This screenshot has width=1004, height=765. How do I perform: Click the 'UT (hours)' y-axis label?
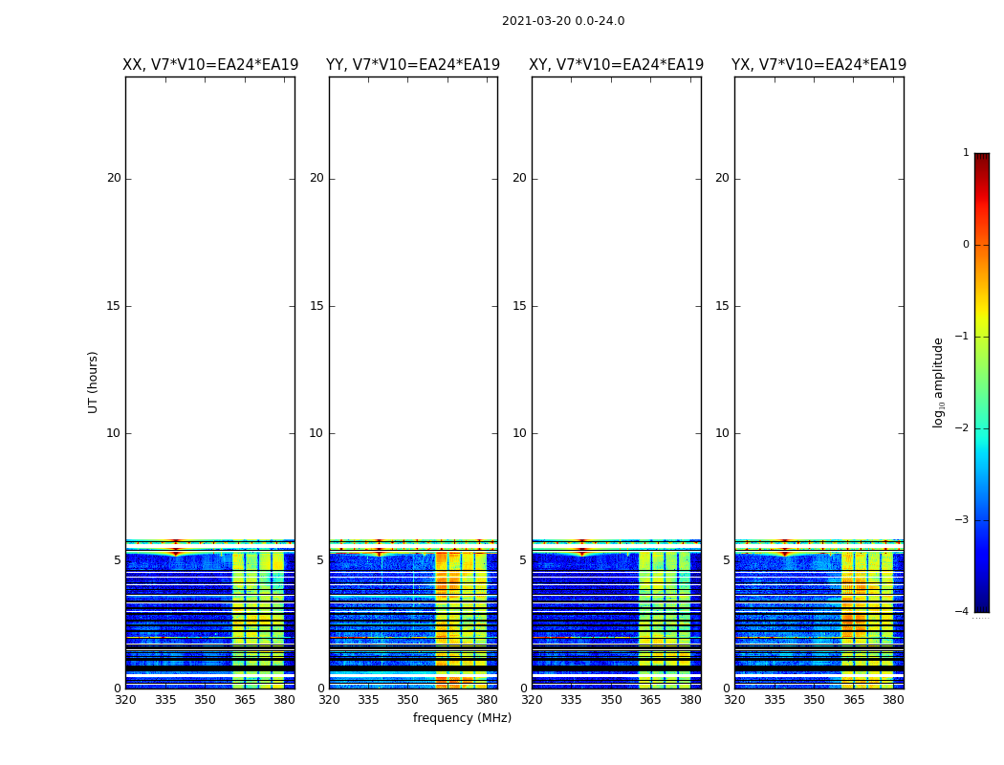coord(94,382)
